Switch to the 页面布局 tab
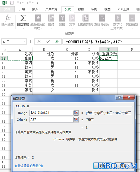This screenshot has width=140, height=172. point(51,9)
